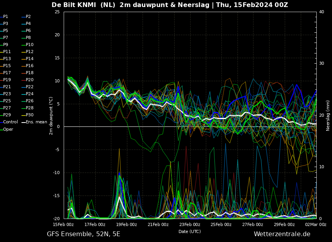Select the Oper legend entry

pyautogui.click(x=7, y=129)
